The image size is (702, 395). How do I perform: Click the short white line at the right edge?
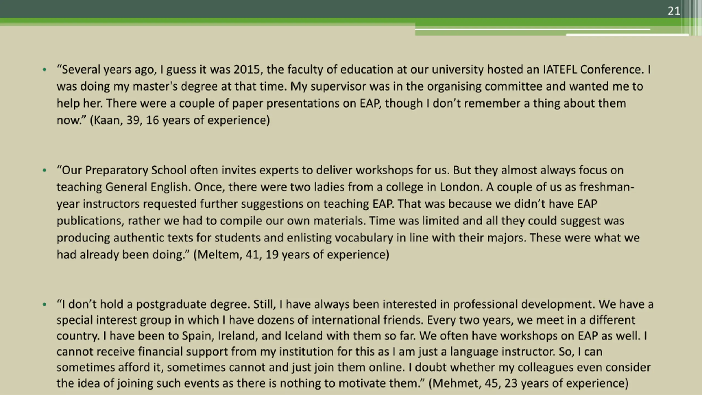point(627,35)
